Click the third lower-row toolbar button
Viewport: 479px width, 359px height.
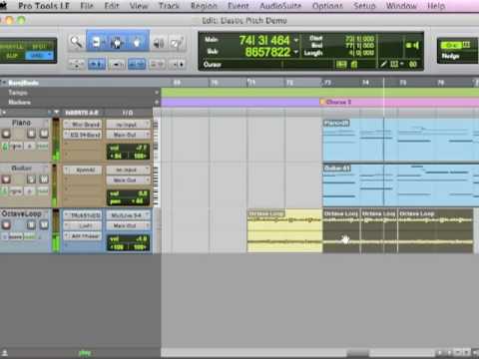point(117,64)
